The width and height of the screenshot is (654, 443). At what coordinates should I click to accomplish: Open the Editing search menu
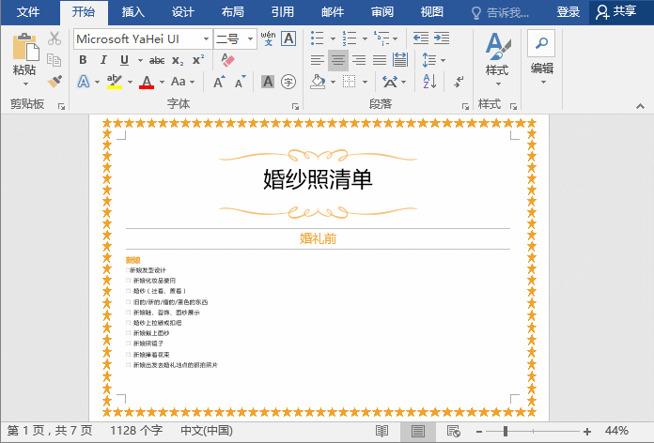coord(541,57)
